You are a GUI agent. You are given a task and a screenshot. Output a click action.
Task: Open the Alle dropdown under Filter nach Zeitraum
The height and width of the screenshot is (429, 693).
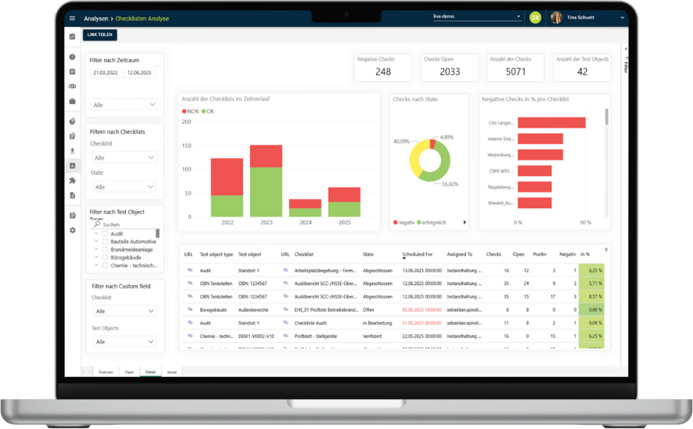pyautogui.click(x=124, y=105)
